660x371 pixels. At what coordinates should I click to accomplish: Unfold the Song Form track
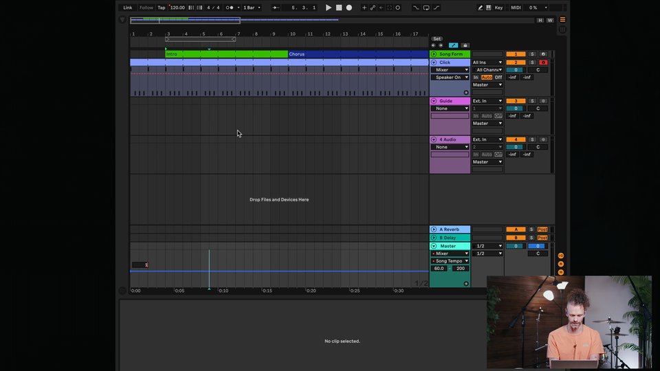click(434, 54)
